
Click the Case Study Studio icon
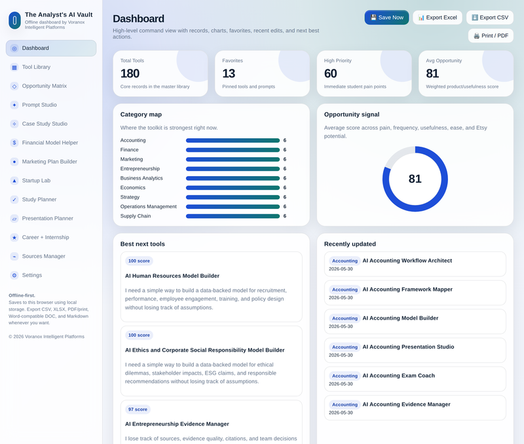pos(14,124)
